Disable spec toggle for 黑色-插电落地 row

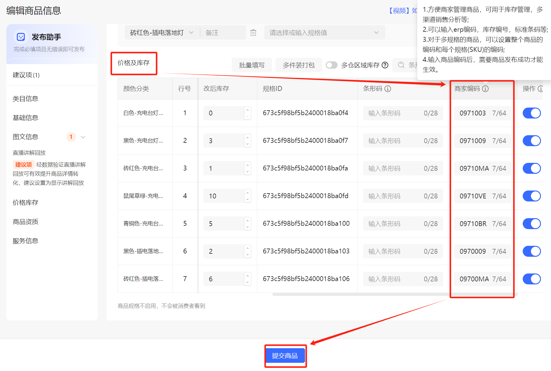pos(532,251)
